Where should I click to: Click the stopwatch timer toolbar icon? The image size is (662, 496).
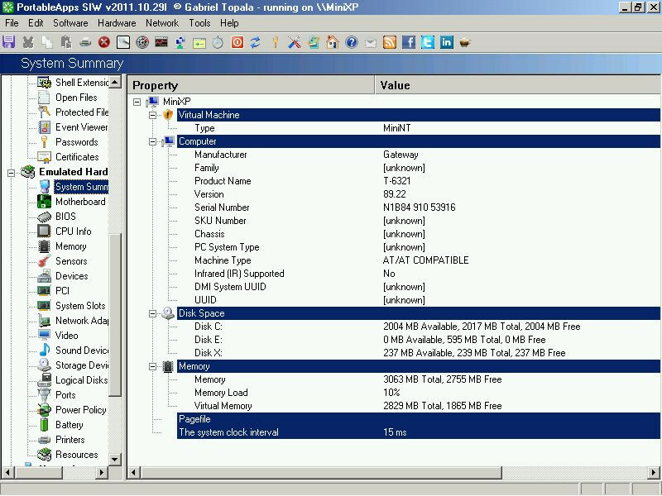[218, 42]
